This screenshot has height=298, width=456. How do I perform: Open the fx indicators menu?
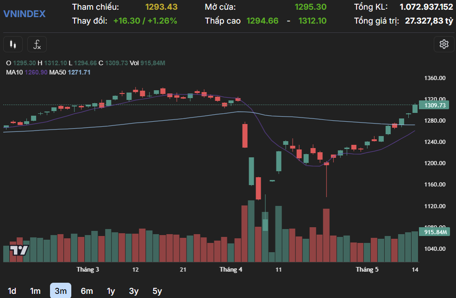coord(37,44)
